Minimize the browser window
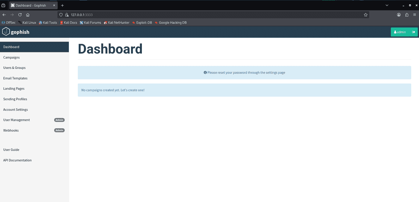The height and width of the screenshot is (202, 419). [x=403, y=5]
